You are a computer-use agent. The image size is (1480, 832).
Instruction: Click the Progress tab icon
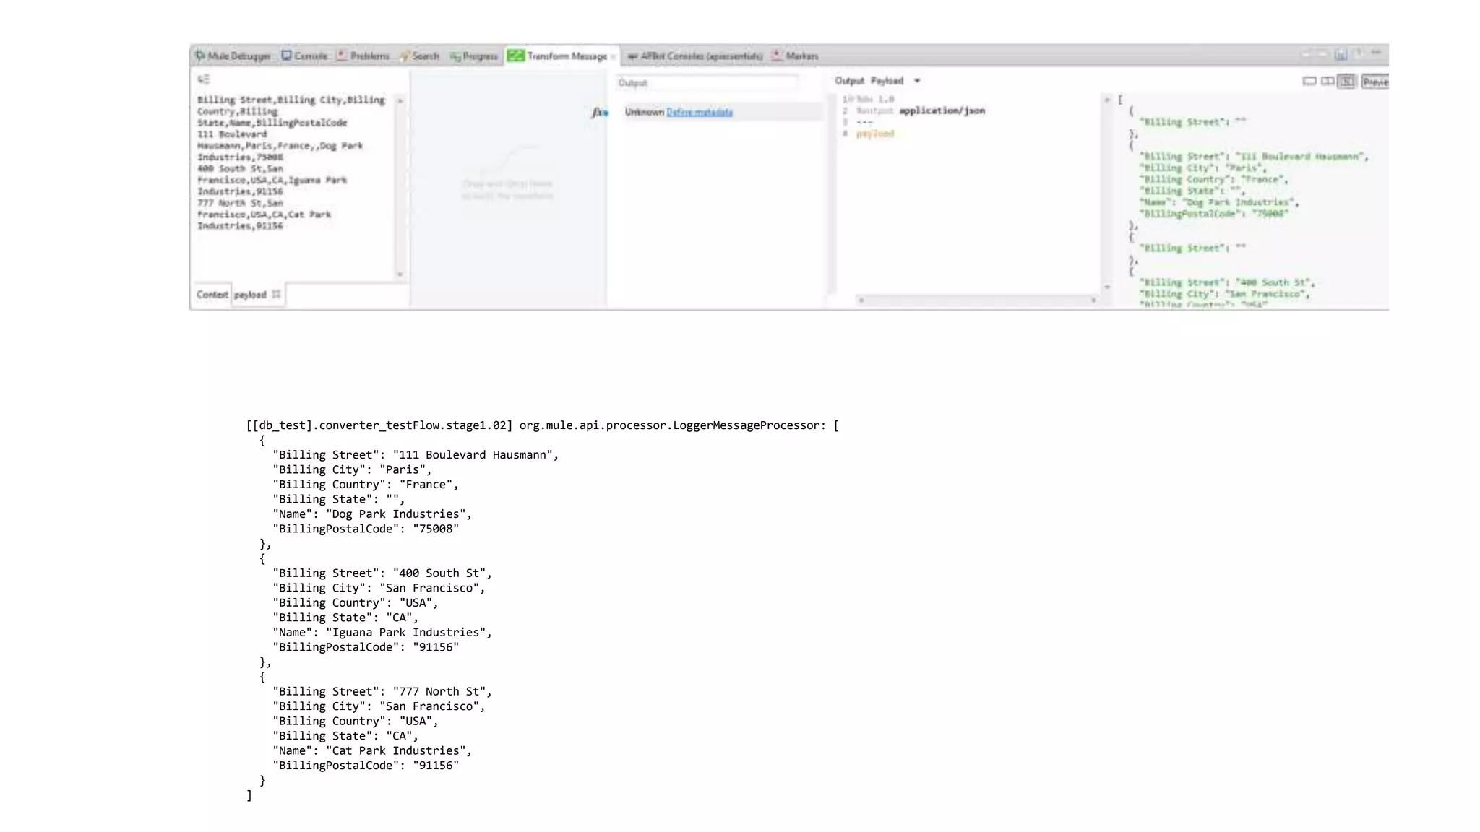[455, 56]
